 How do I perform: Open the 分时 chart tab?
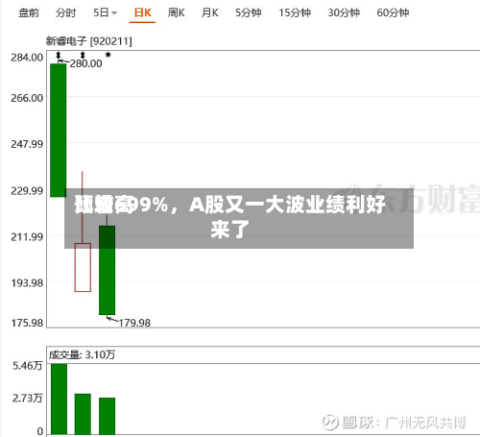coord(65,12)
